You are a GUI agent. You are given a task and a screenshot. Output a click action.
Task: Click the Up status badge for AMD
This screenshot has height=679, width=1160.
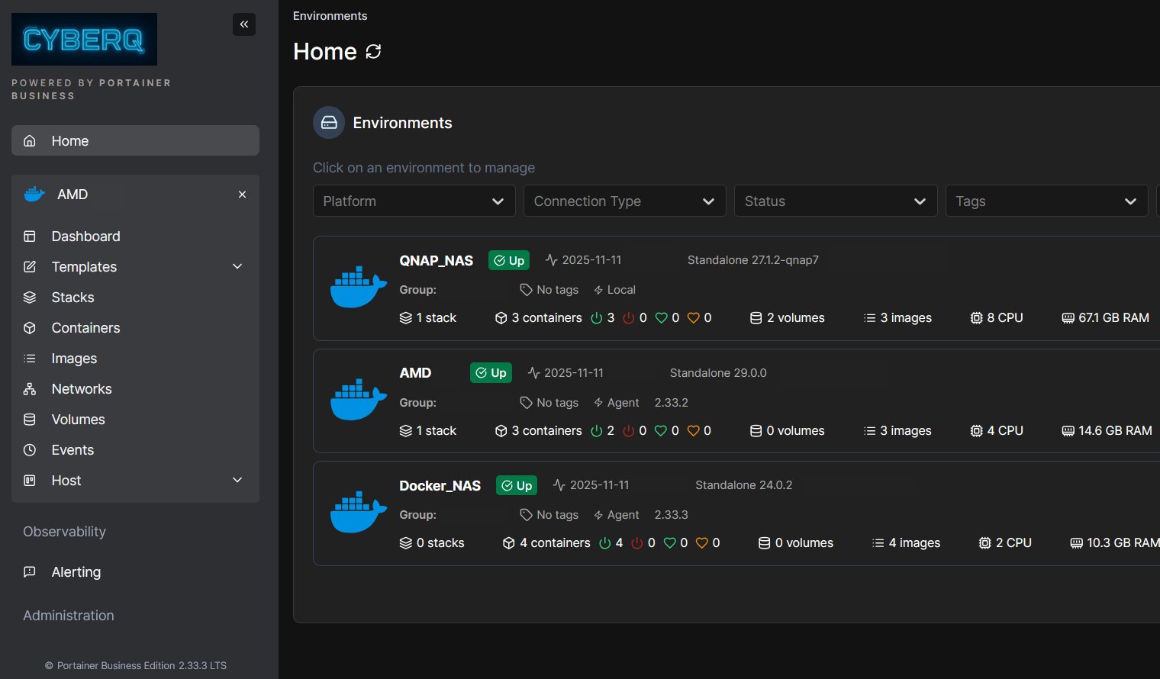tap(491, 373)
